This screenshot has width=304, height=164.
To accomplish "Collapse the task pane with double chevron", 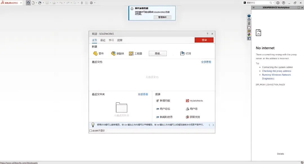I will pos(254,8).
